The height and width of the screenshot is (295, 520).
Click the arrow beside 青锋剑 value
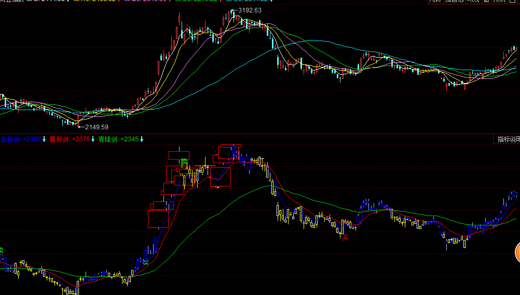coord(142,139)
